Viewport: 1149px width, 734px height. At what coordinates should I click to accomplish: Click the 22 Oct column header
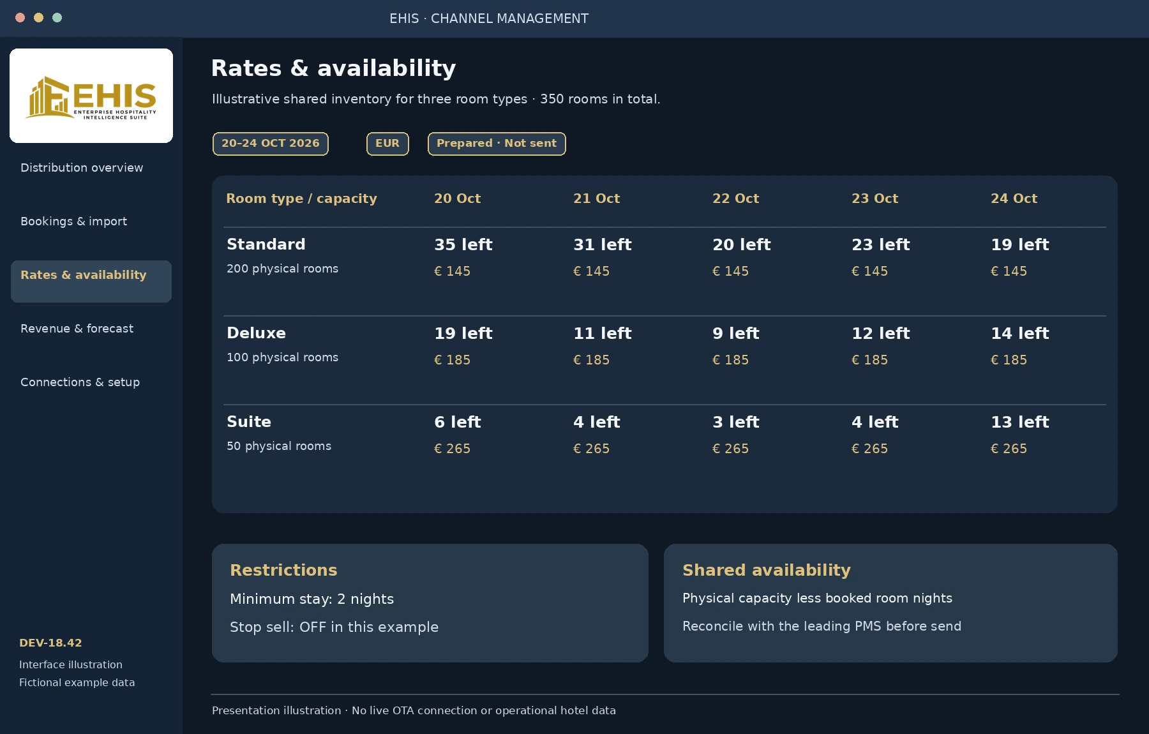pos(736,198)
